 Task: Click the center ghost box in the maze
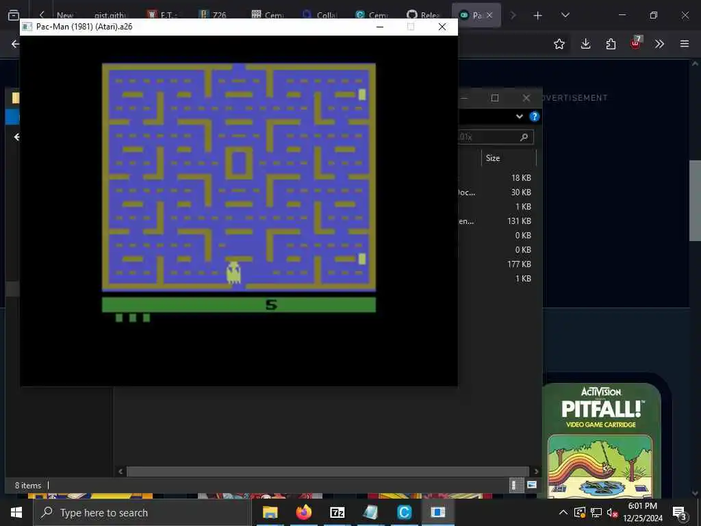tap(239, 163)
